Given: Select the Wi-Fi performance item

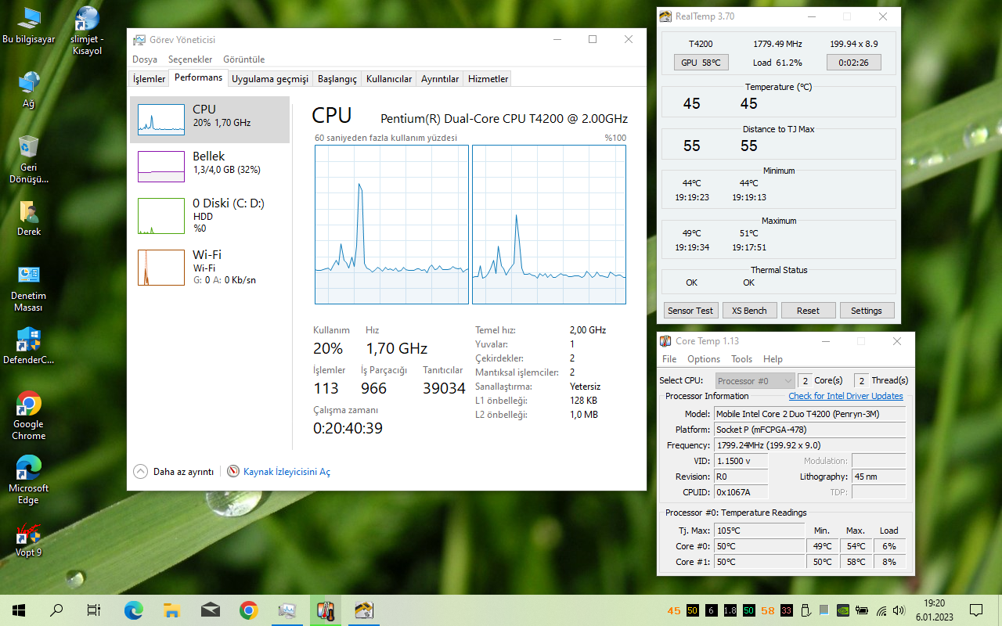Looking at the screenshot, I should [210, 267].
